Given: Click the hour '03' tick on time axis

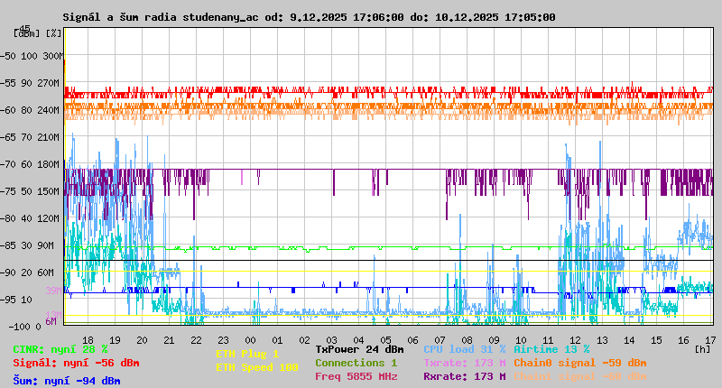Looking at the screenshot, I should (x=331, y=340).
